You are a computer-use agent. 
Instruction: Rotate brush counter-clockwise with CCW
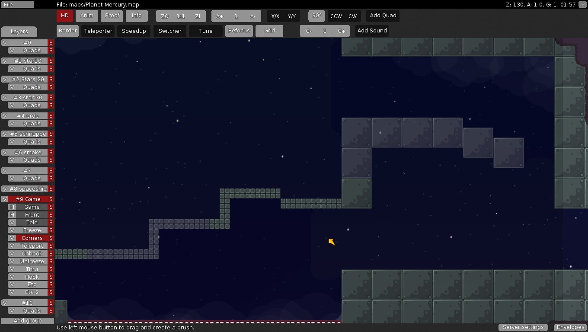336,16
